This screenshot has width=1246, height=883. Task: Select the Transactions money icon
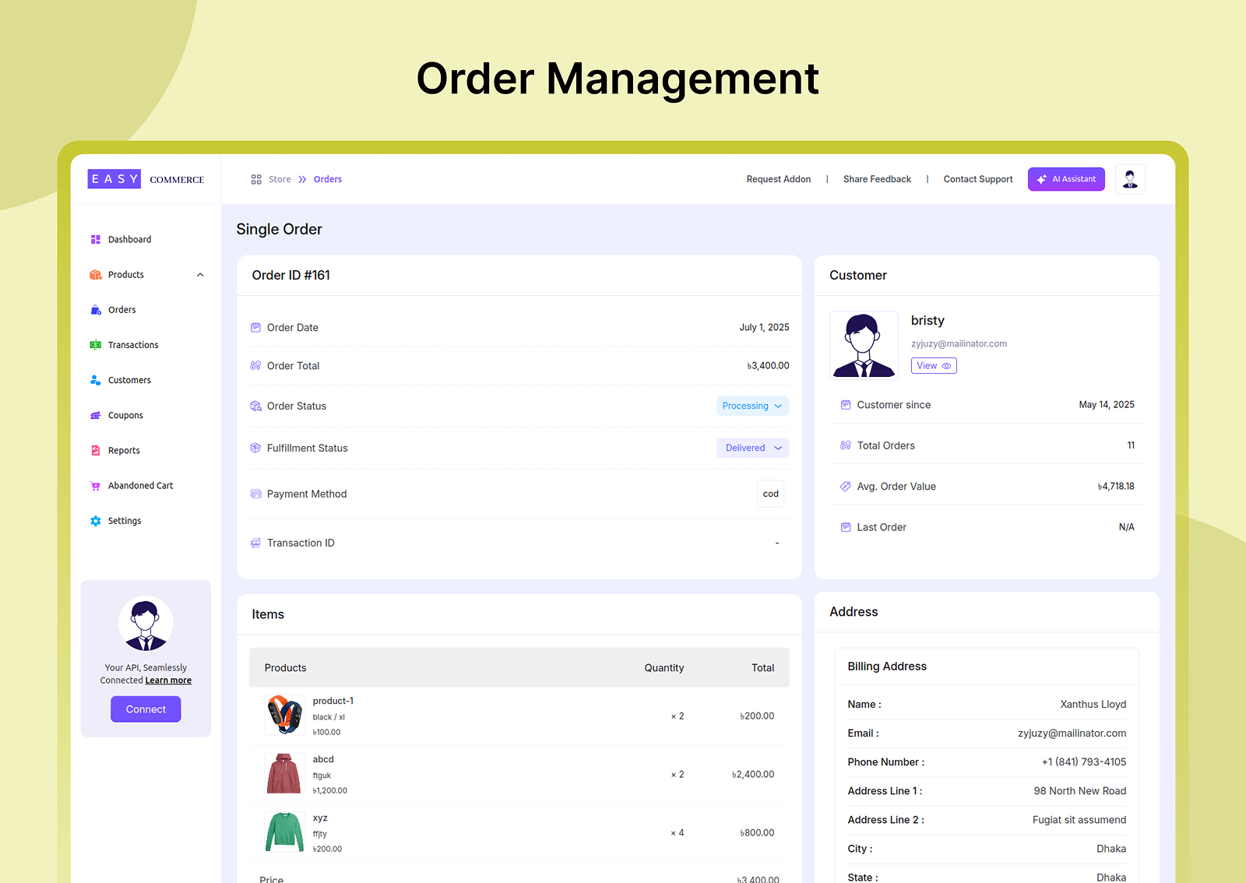[96, 345]
